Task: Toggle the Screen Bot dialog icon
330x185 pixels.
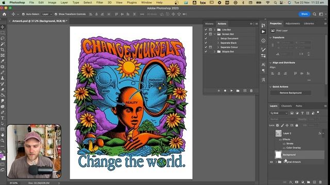Action: [x=210, y=34]
